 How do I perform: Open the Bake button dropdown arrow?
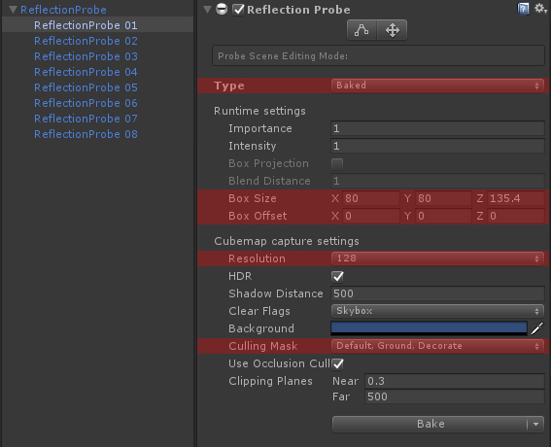pos(535,424)
